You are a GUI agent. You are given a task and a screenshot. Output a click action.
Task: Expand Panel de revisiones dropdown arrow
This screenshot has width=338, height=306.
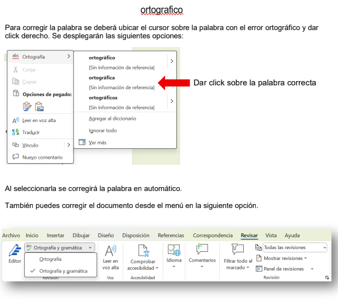click(312, 269)
